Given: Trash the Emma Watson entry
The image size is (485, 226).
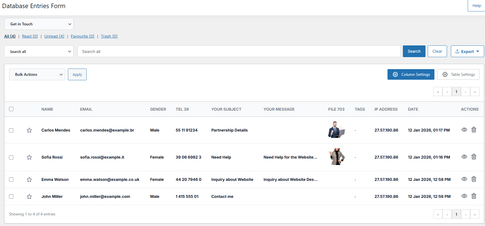Looking at the screenshot, I should [474, 179].
